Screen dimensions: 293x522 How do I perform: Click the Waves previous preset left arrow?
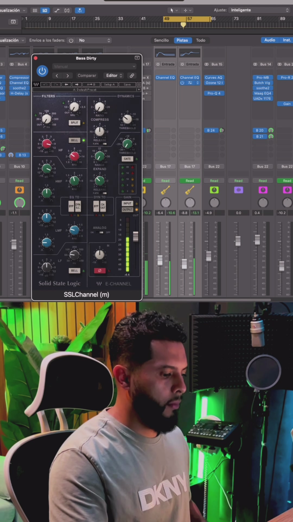click(66, 85)
